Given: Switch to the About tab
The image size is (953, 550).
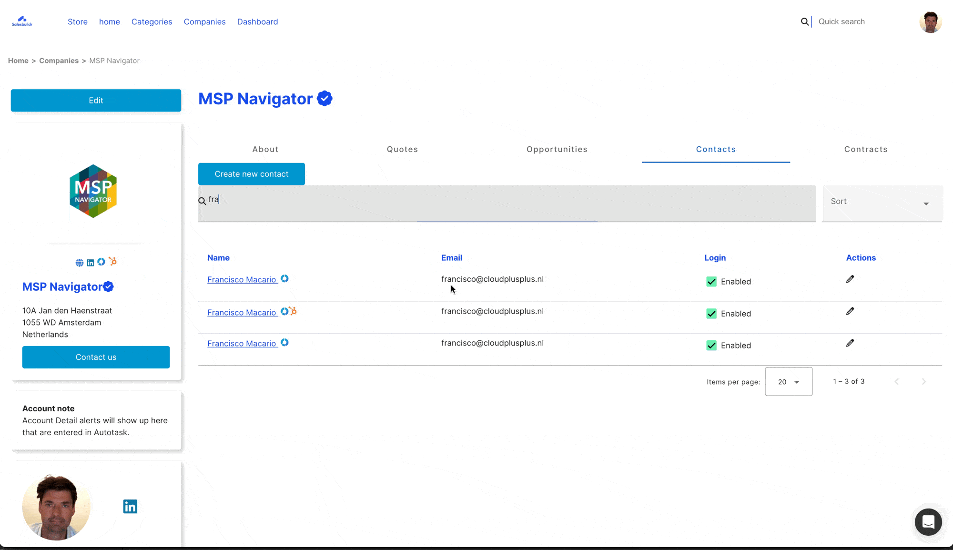Looking at the screenshot, I should click(x=265, y=149).
